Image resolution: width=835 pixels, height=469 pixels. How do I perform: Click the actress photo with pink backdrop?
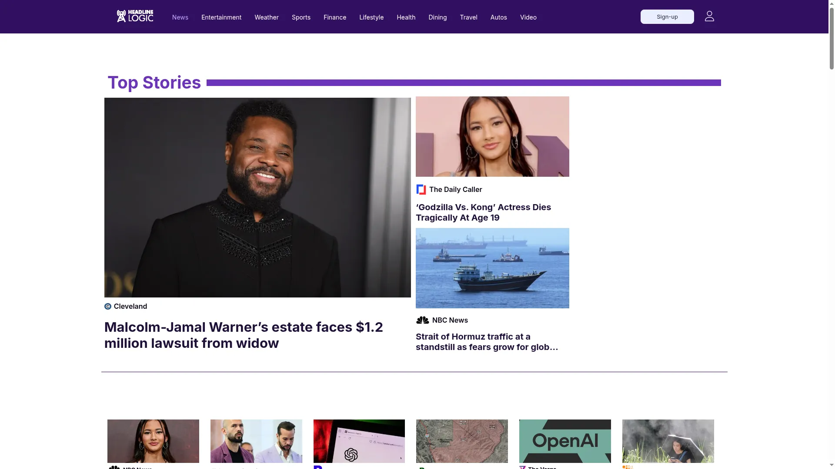492,136
